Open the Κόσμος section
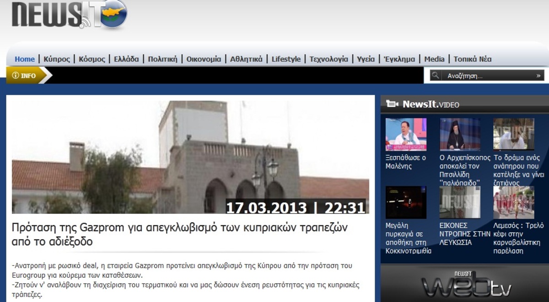Image resolution: width=549 pixels, height=302 pixels. (92, 59)
